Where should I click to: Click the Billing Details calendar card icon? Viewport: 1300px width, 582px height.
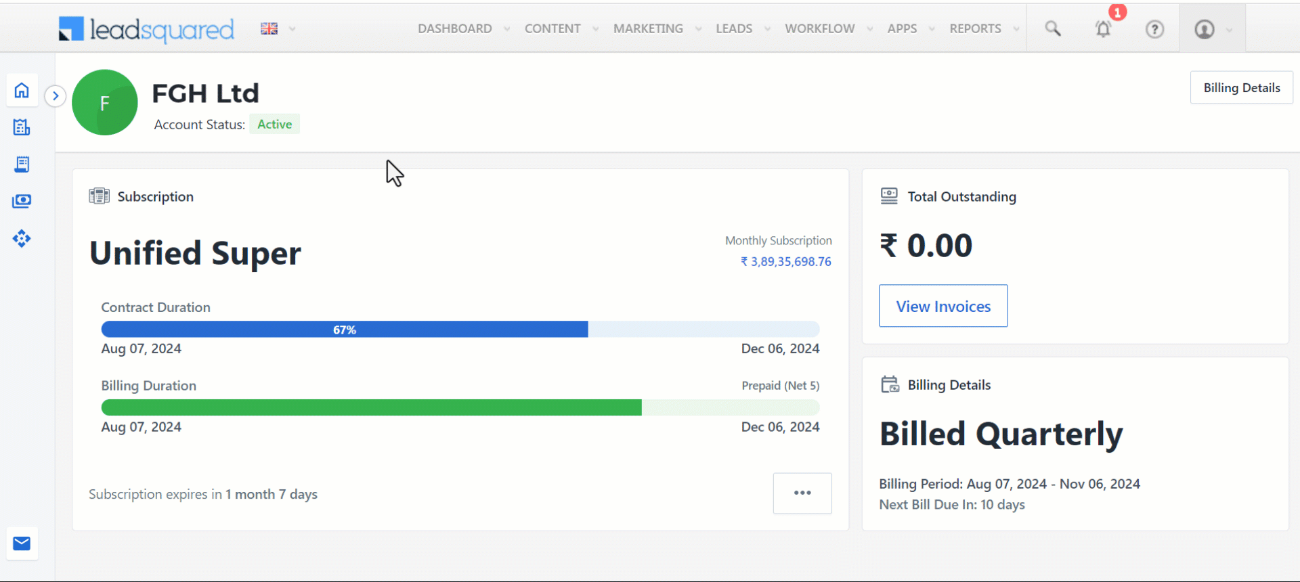pyautogui.click(x=890, y=384)
